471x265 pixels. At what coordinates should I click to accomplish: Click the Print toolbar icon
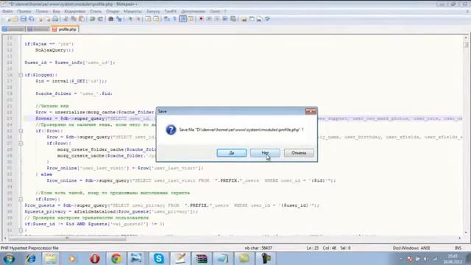tap(55, 19)
